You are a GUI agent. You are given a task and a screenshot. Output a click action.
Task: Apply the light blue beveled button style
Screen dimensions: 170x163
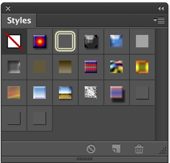pyautogui.click(x=40, y=93)
